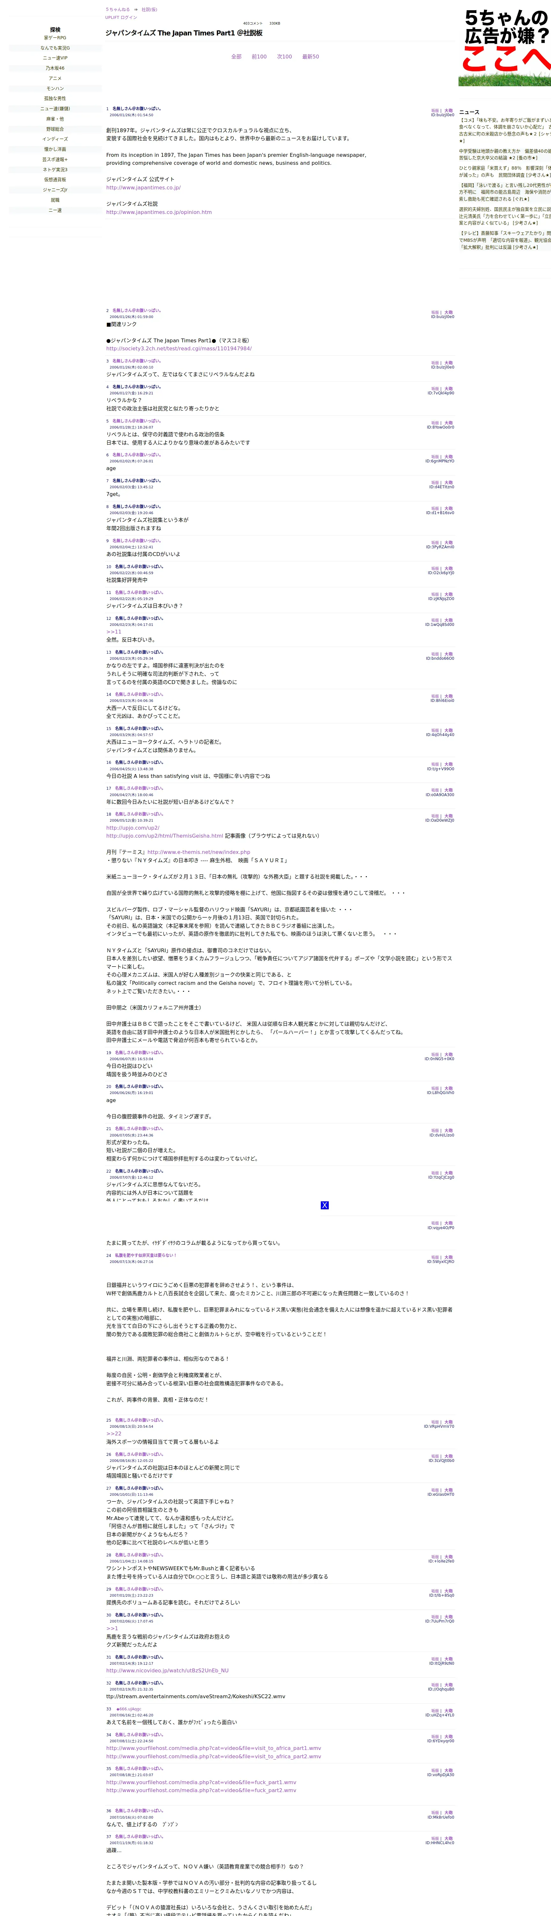The image size is (551, 1916).
Task: Open ネトゲ実況3 board in sidebar
Action: coord(55,170)
